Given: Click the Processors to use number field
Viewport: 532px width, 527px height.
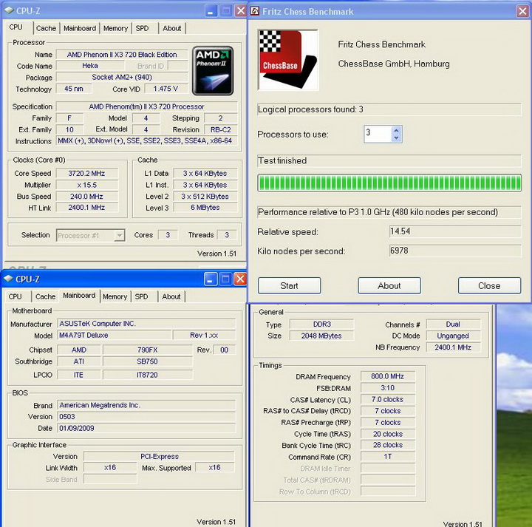Looking at the screenshot, I should click(x=378, y=134).
